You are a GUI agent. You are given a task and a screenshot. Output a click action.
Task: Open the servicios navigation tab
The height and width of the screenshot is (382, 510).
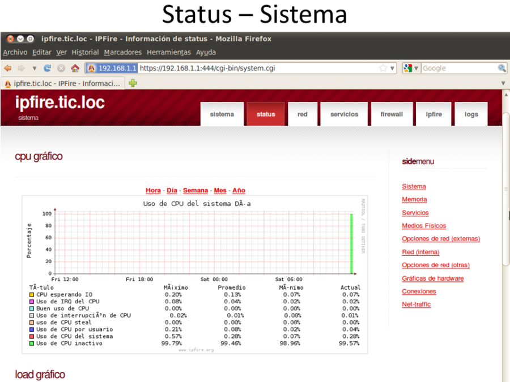click(x=344, y=114)
